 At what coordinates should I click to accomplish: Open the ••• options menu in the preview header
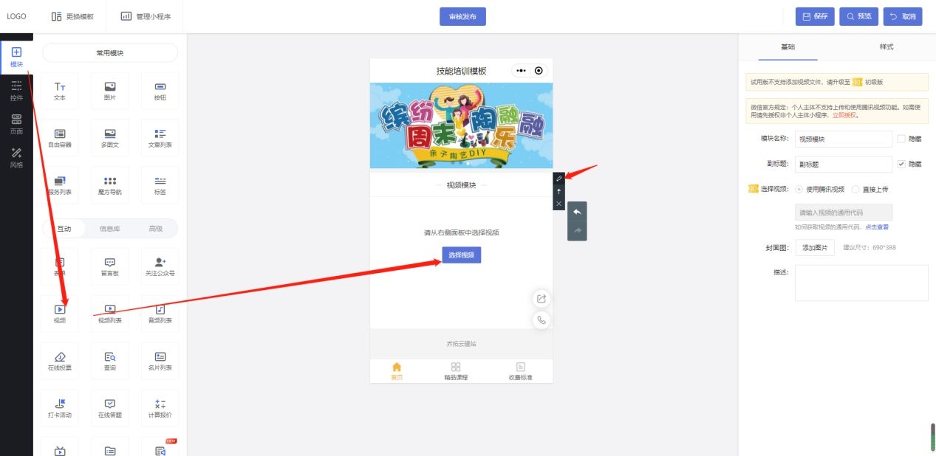pyautogui.click(x=521, y=71)
